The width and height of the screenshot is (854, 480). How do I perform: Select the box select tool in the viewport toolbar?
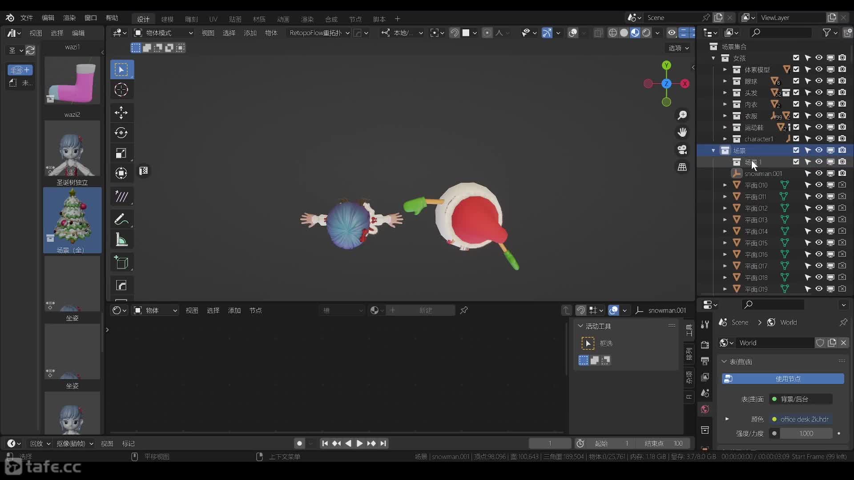pyautogui.click(x=121, y=70)
